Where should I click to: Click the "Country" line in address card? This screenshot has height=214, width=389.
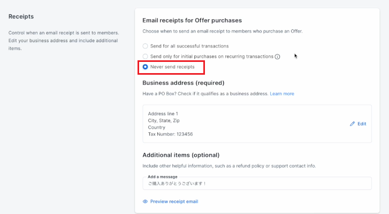(157, 128)
